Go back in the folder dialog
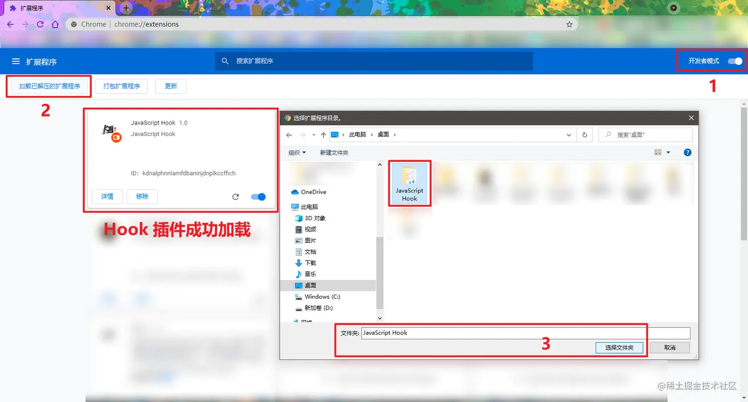Viewport: 748px width, 402px height. [x=289, y=134]
